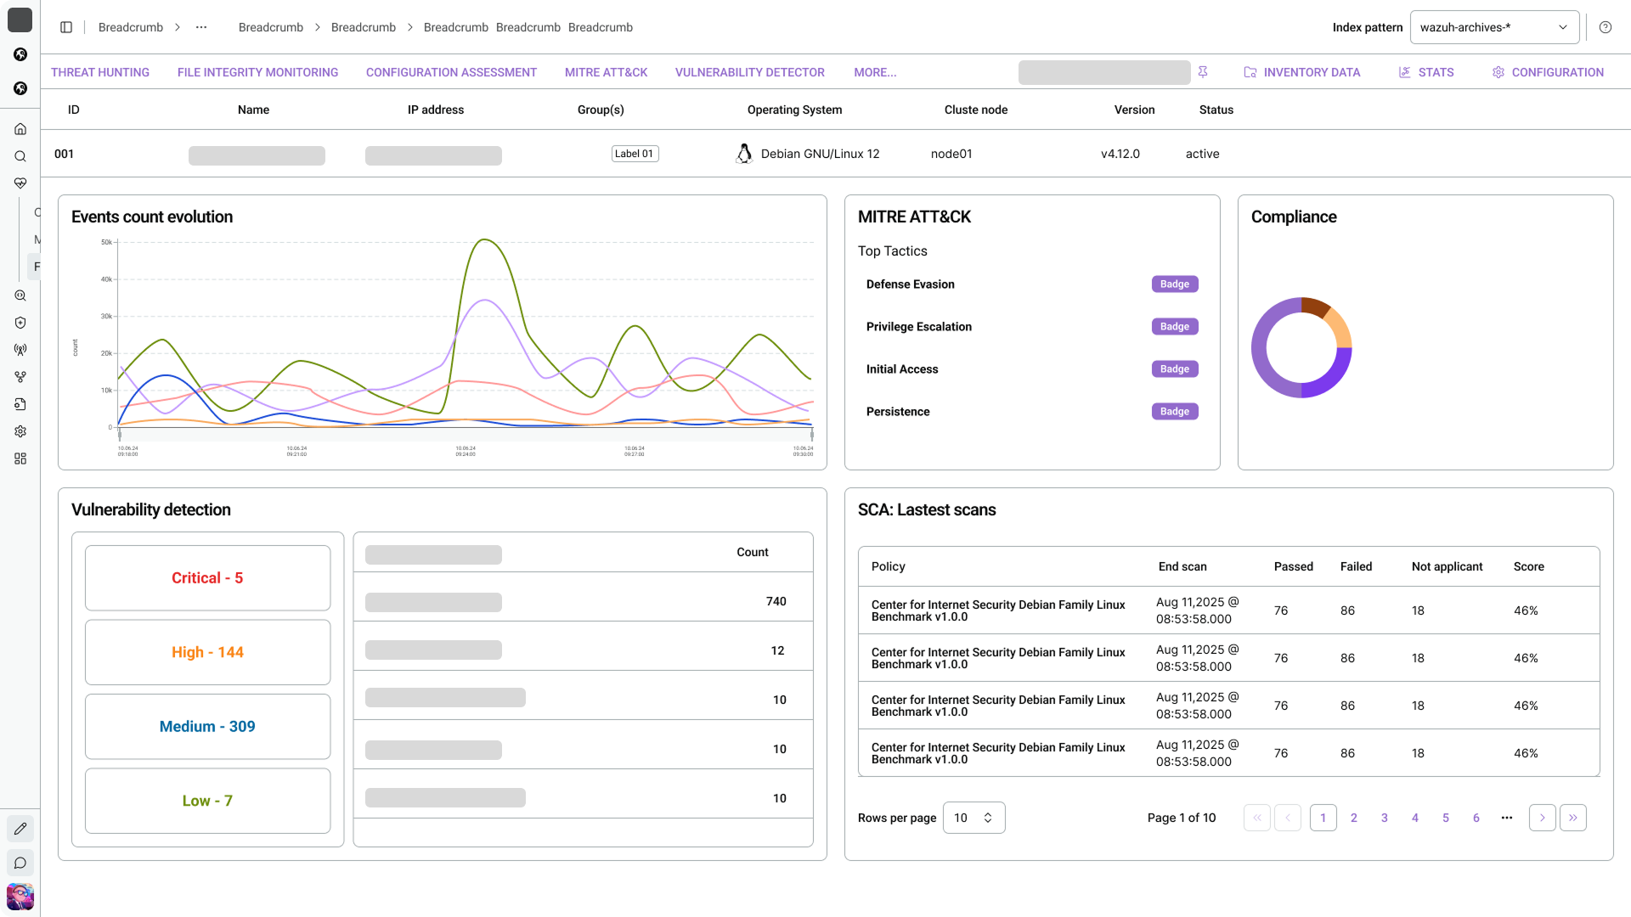Click the pin icon beside the search field
Viewport: 1631px width, 917px height.
click(1203, 72)
